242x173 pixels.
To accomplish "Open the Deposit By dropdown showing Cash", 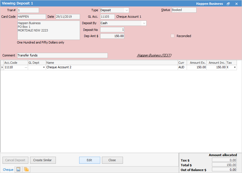I will coord(144,23).
